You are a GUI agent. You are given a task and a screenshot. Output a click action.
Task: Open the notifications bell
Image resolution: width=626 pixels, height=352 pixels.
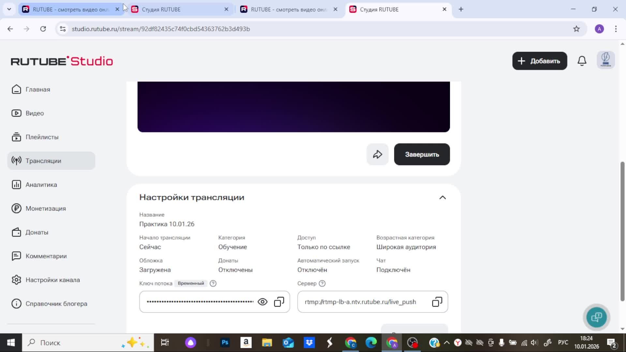coord(582,61)
